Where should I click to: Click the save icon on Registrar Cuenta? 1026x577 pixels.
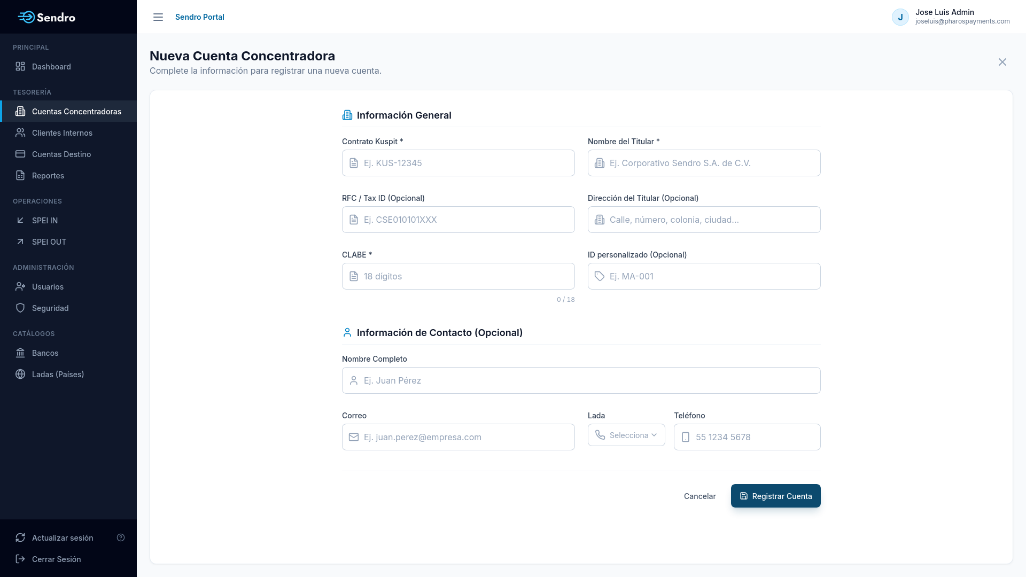click(744, 496)
